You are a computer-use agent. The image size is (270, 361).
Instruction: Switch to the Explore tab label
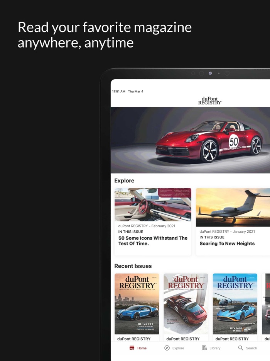[178, 348]
